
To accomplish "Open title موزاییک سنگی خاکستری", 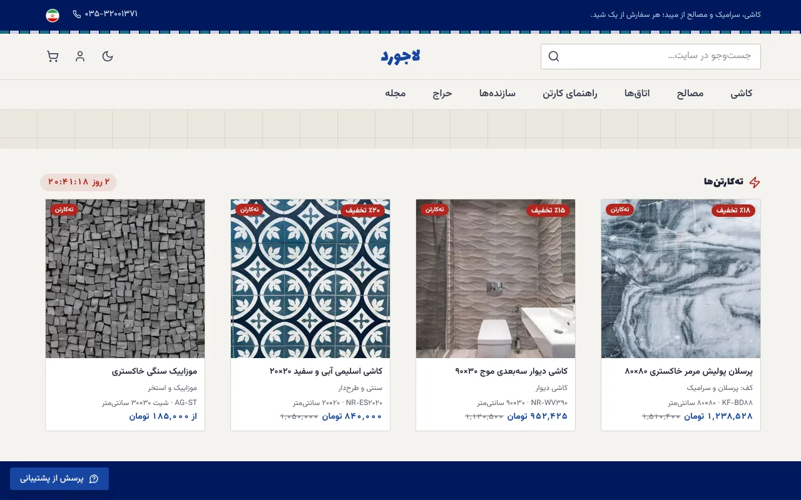I will coord(155,371).
